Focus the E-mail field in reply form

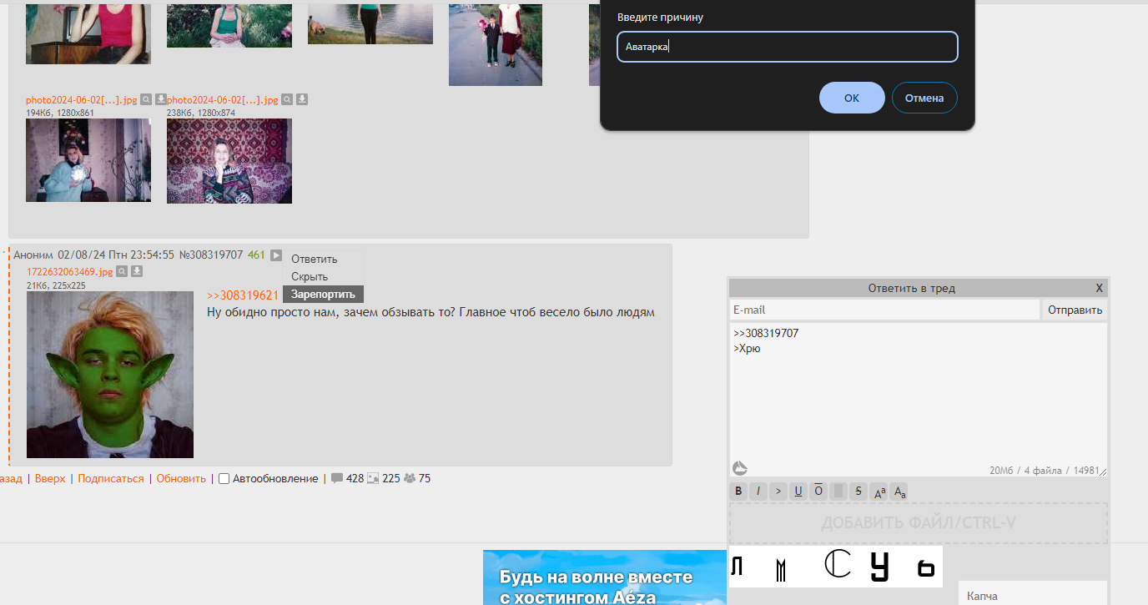coord(884,310)
